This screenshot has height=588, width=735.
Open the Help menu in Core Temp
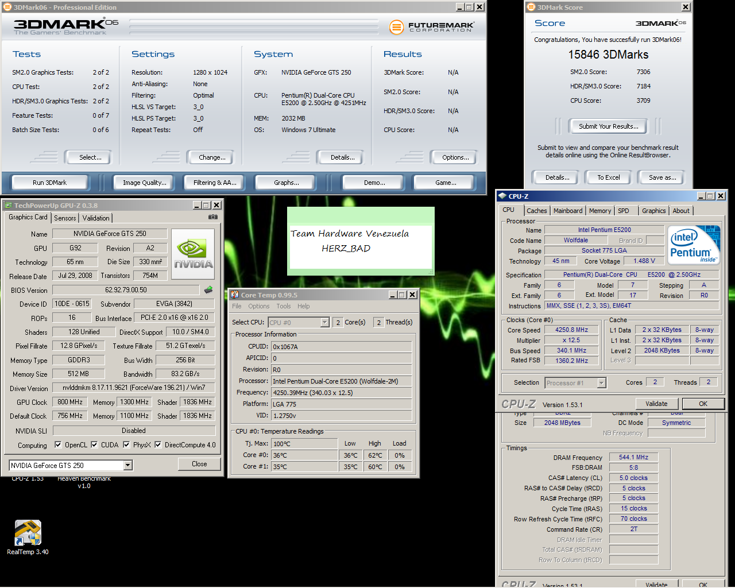(x=304, y=306)
